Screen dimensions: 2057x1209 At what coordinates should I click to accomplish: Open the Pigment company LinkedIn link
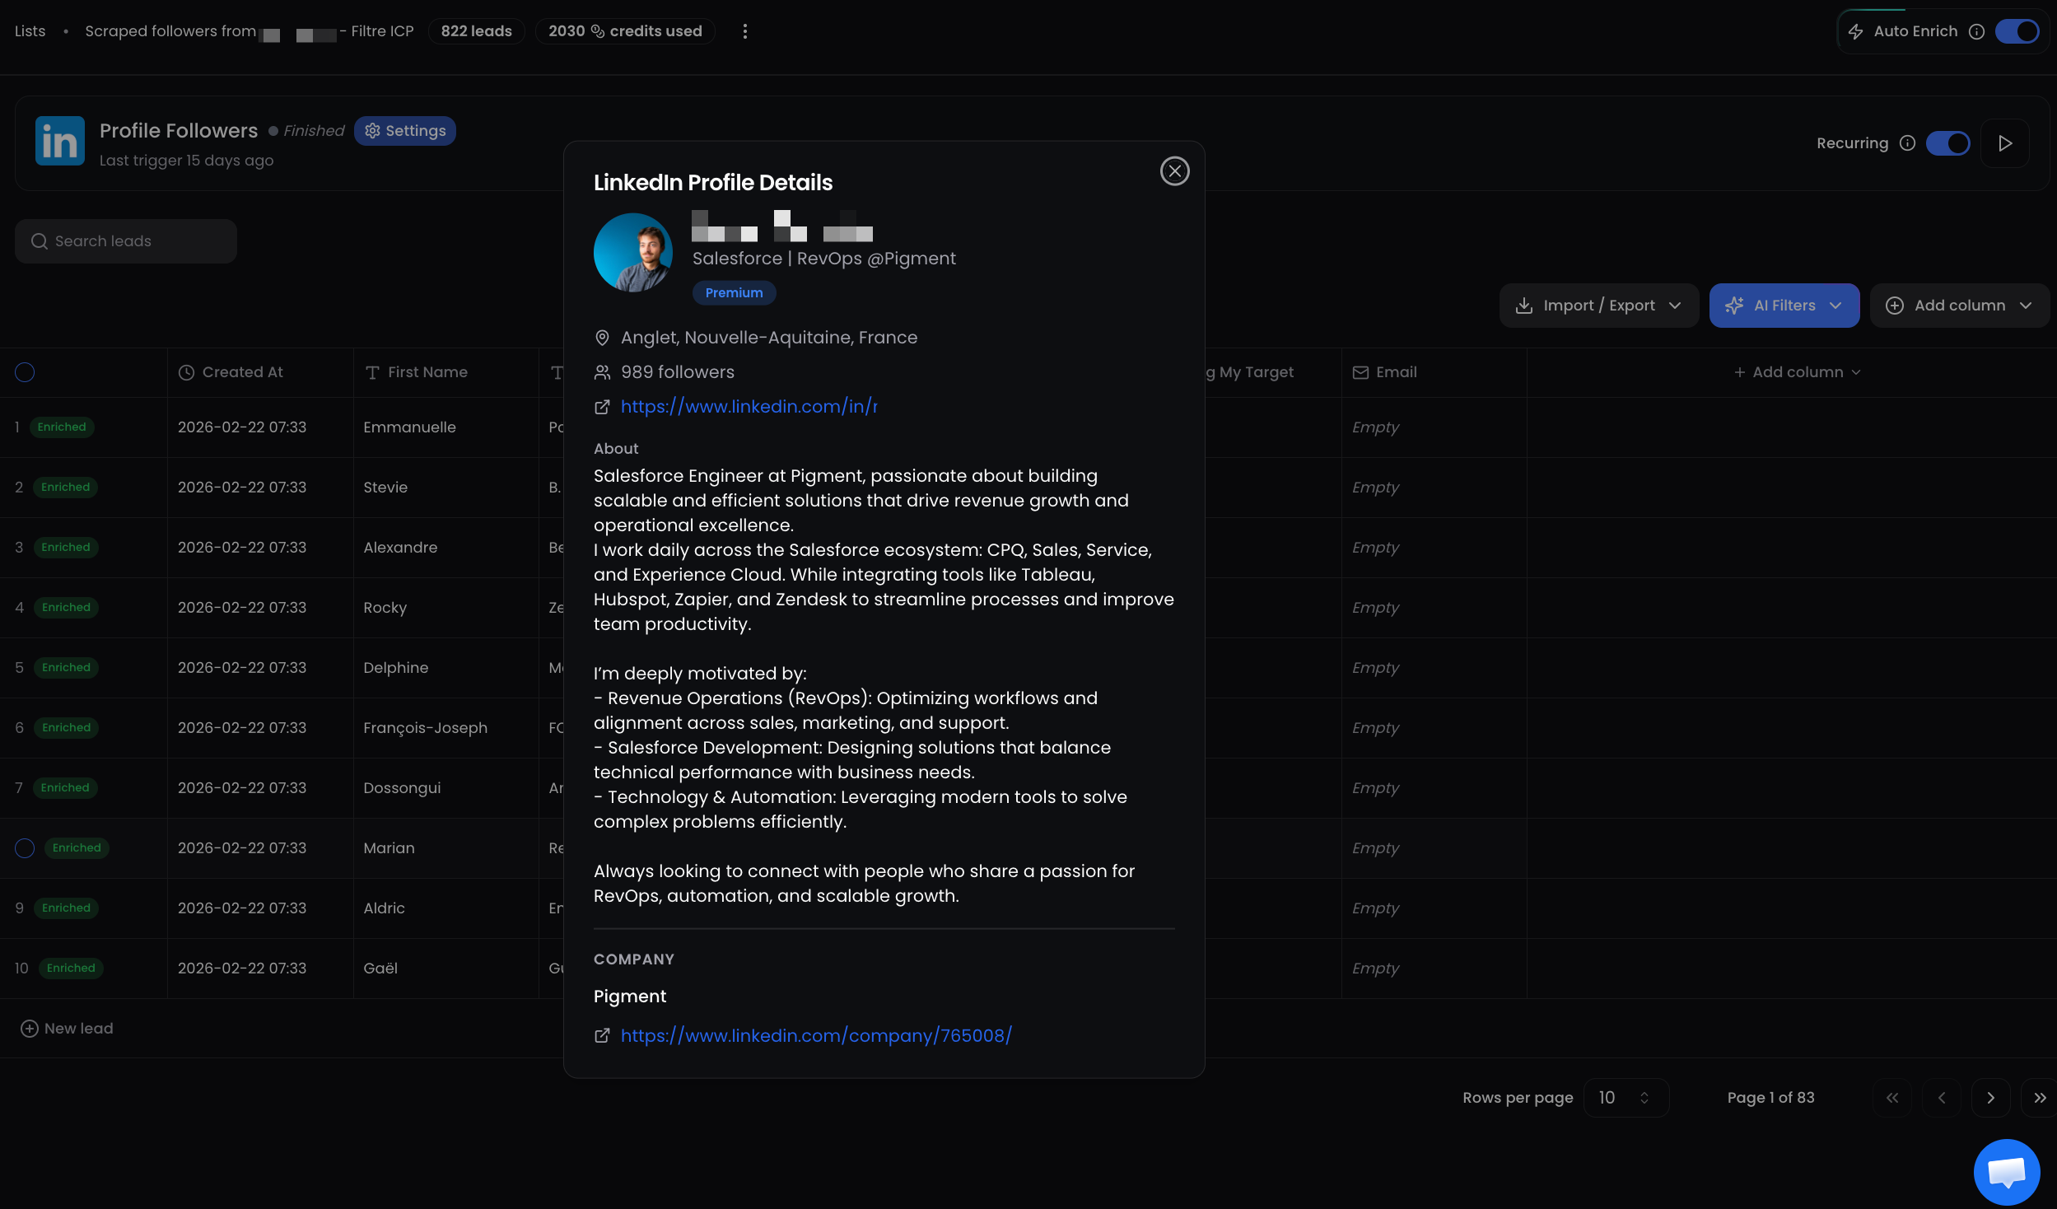click(x=815, y=1036)
